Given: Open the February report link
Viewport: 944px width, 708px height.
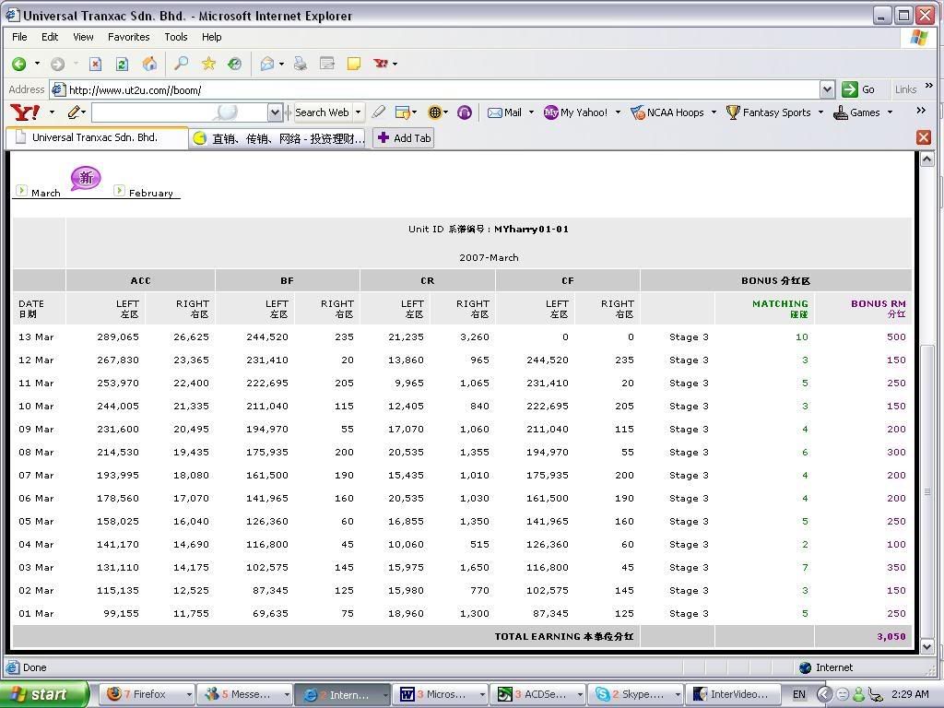Looking at the screenshot, I should (150, 193).
